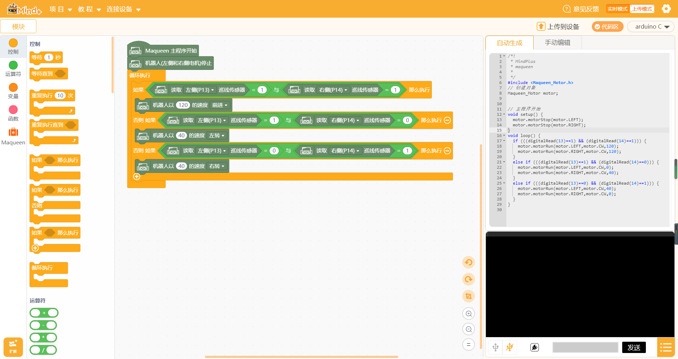This screenshot has width=678, height=359.
Task: Open the settings gear in top bar
Action: pyautogui.click(x=666, y=9)
